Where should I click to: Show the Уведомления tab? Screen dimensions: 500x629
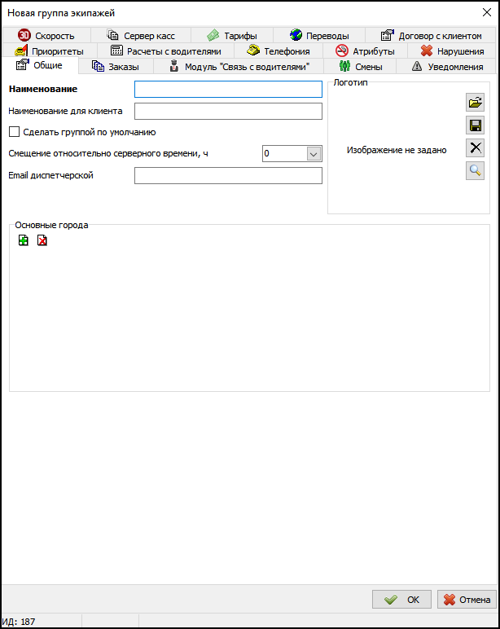(x=450, y=67)
